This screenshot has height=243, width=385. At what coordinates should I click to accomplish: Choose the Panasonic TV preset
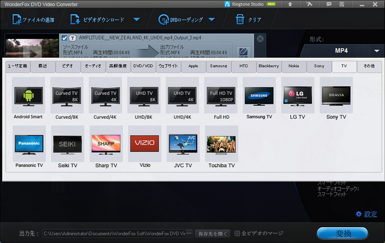click(x=29, y=147)
